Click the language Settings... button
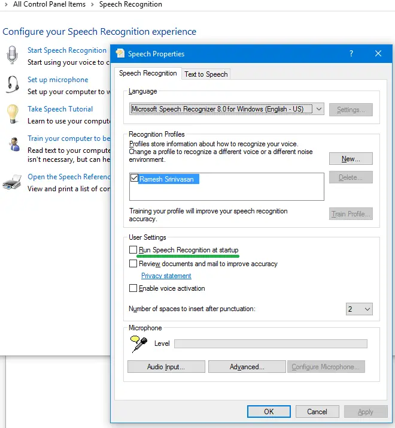The height and width of the screenshot is (428, 395). tap(351, 110)
